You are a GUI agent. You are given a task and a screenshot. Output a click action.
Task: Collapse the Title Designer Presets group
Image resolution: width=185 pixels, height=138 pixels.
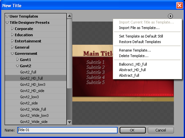(x=7, y=23)
